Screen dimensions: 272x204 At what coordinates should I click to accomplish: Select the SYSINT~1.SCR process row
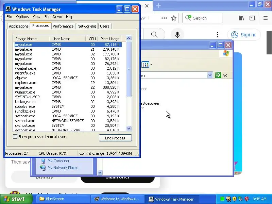pyautogui.click(x=68, y=97)
